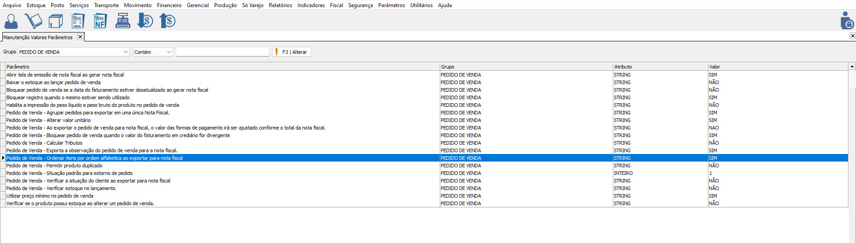Open the Financeiro menu
The width and height of the screenshot is (856, 243).
tap(169, 5)
